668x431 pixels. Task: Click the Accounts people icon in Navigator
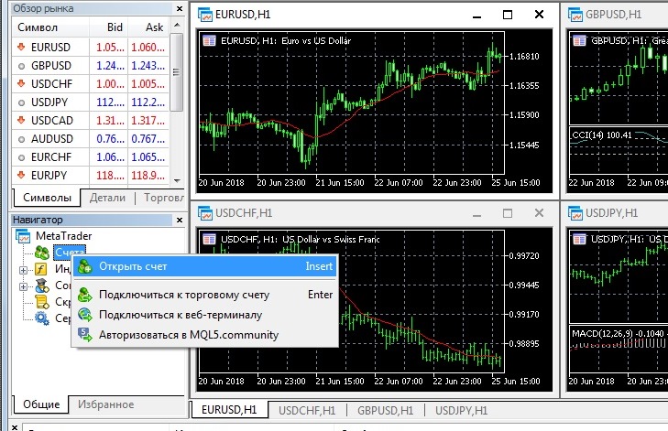coord(42,253)
